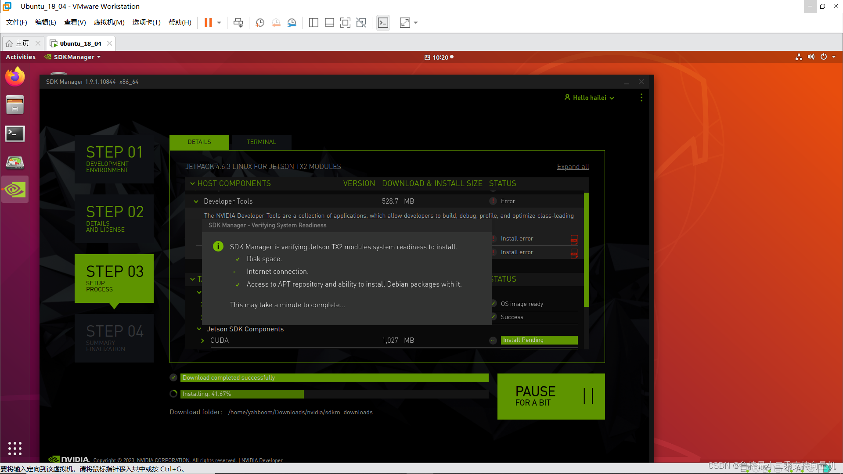Launch Terminal from the dock
This screenshot has height=474, width=843.
point(15,134)
